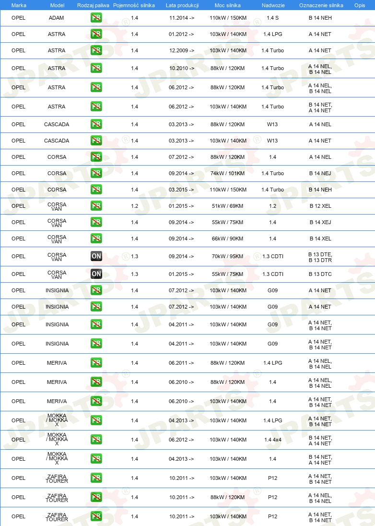This screenshot has height=526, width=375.
Task: Click 1.3 CDTI in the 70kW row
Action: click(273, 256)
